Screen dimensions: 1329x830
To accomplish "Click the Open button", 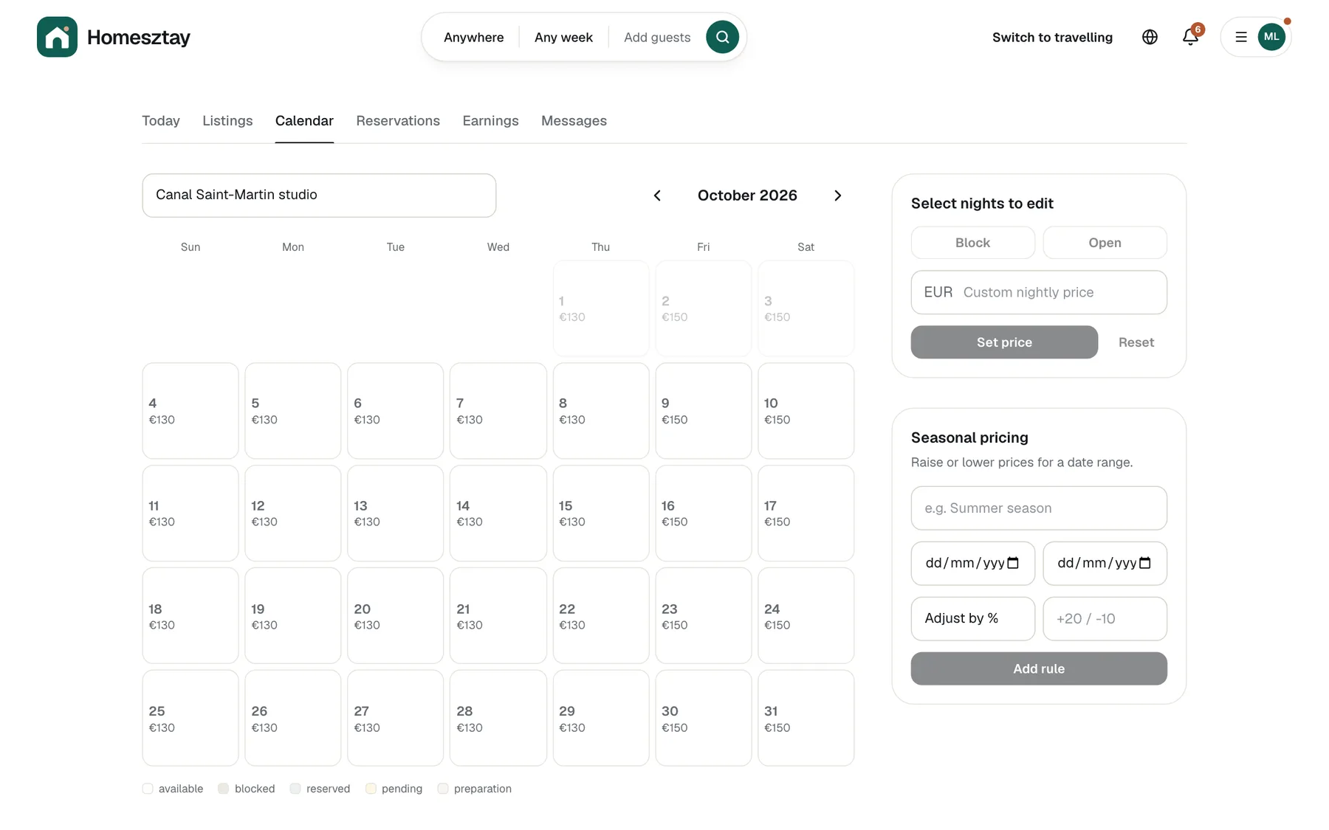I will pyautogui.click(x=1105, y=243).
